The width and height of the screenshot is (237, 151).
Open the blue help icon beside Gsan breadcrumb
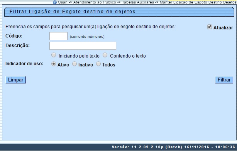(55, 2)
